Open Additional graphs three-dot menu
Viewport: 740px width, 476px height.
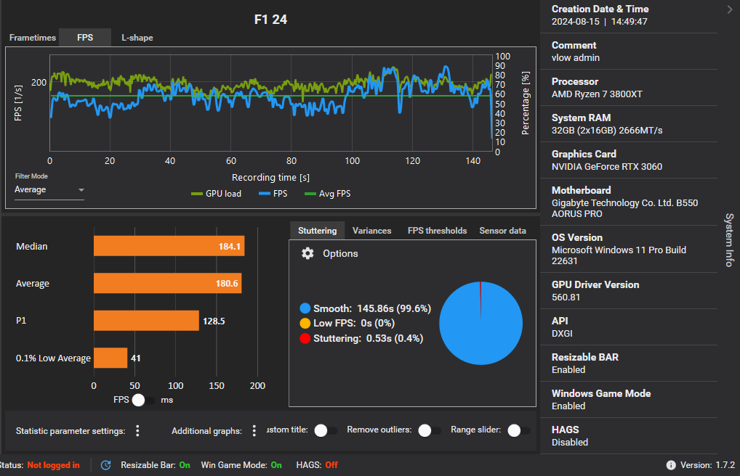[254, 431]
